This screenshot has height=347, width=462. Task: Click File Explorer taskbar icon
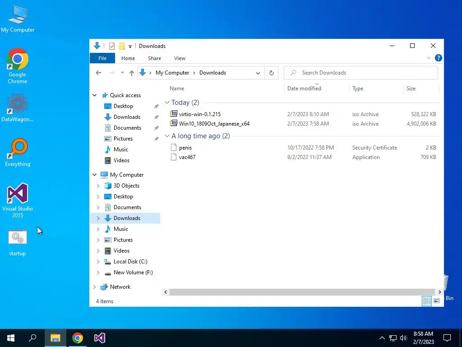click(55, 338)
